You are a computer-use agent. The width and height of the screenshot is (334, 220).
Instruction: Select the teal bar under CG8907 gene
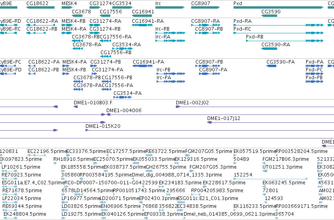tap(205, 7)
